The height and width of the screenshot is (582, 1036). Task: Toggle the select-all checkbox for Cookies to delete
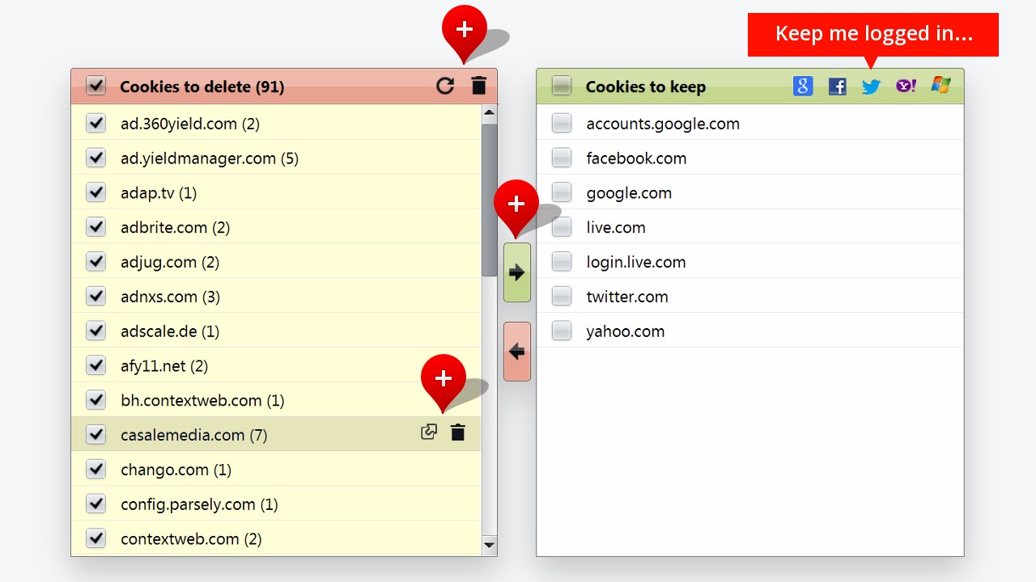pyautogui.click(x=96, y=86)
